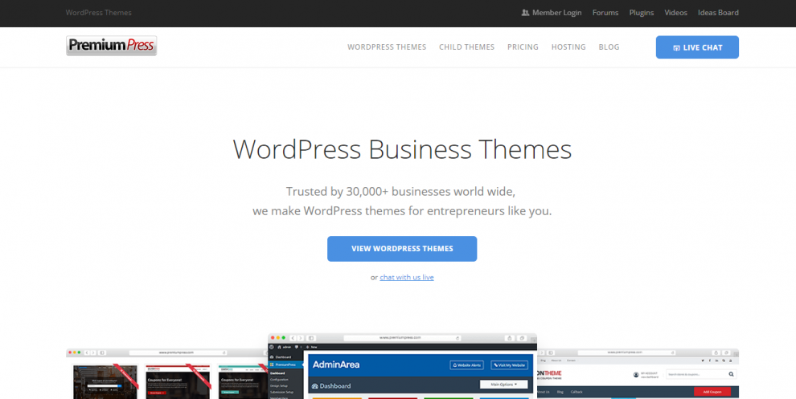
Task: Open the WordPress Themes nav menu
Action: (387, 47)
